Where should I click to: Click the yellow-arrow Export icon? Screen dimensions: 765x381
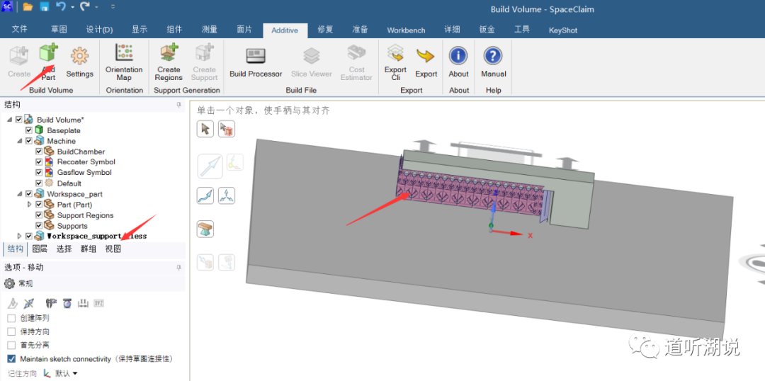click(426, 56)
